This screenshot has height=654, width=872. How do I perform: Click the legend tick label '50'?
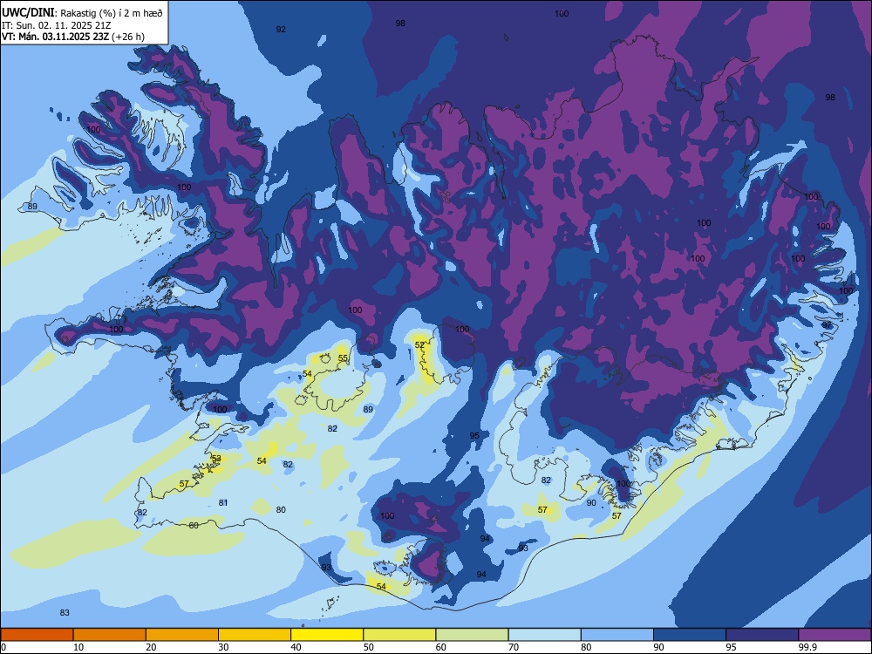tap(369, 647)
